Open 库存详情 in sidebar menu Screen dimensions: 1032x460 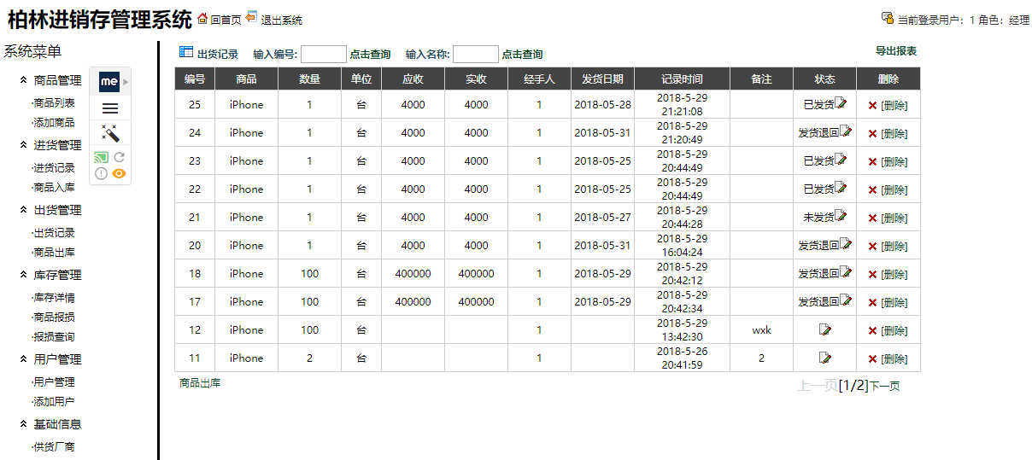point(54,297)
